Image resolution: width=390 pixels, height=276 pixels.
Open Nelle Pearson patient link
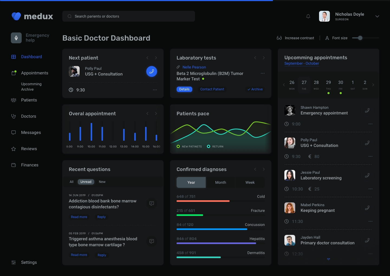click(x=194, y=67)
